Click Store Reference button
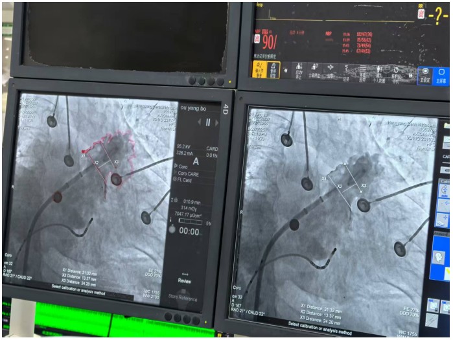 (x=185, y=300)
